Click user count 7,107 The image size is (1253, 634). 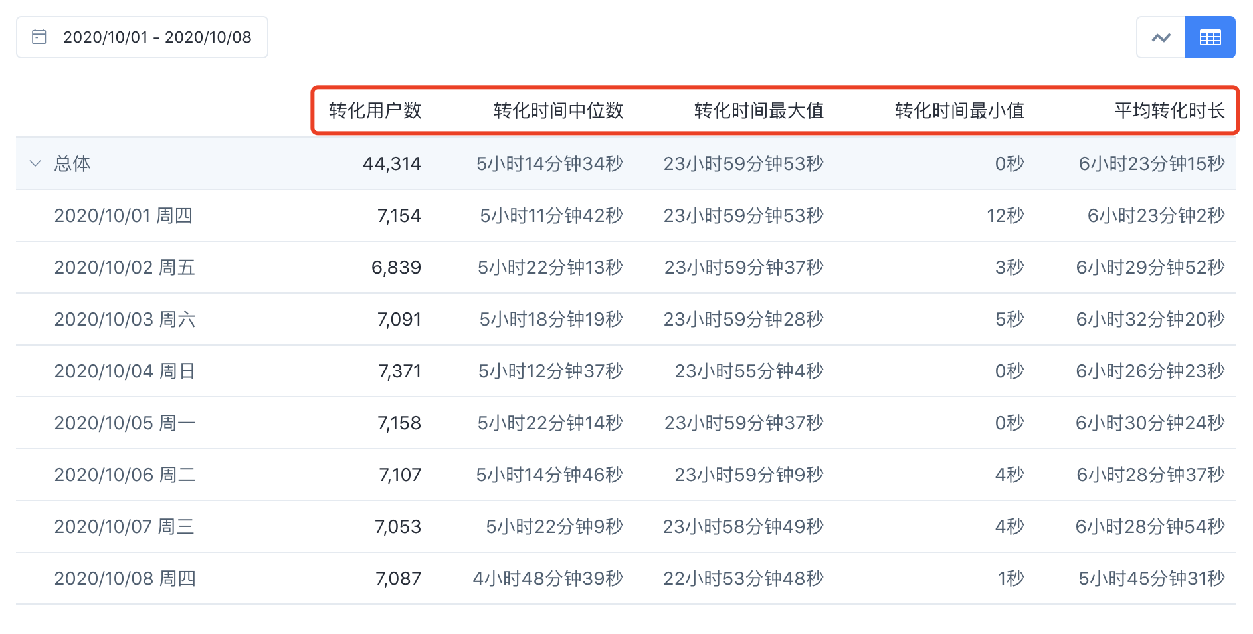click(400, 475)
